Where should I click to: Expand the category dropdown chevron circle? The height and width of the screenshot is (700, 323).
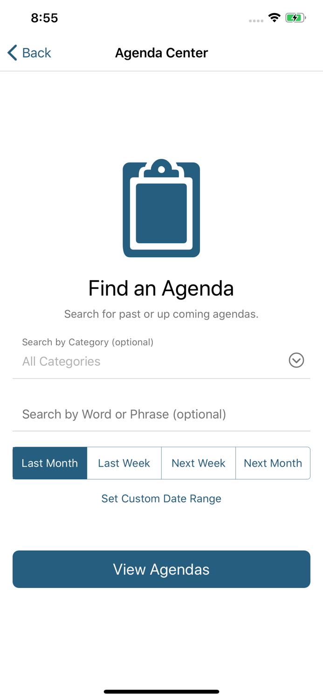[296, 360]
